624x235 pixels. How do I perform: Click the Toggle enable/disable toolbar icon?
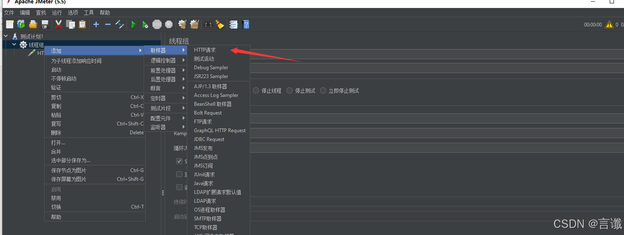point(120,24)
